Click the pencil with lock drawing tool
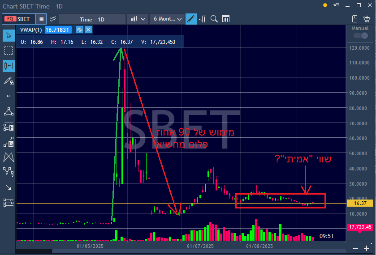This screenshot has height=255, width=376. tap(9, 81)
